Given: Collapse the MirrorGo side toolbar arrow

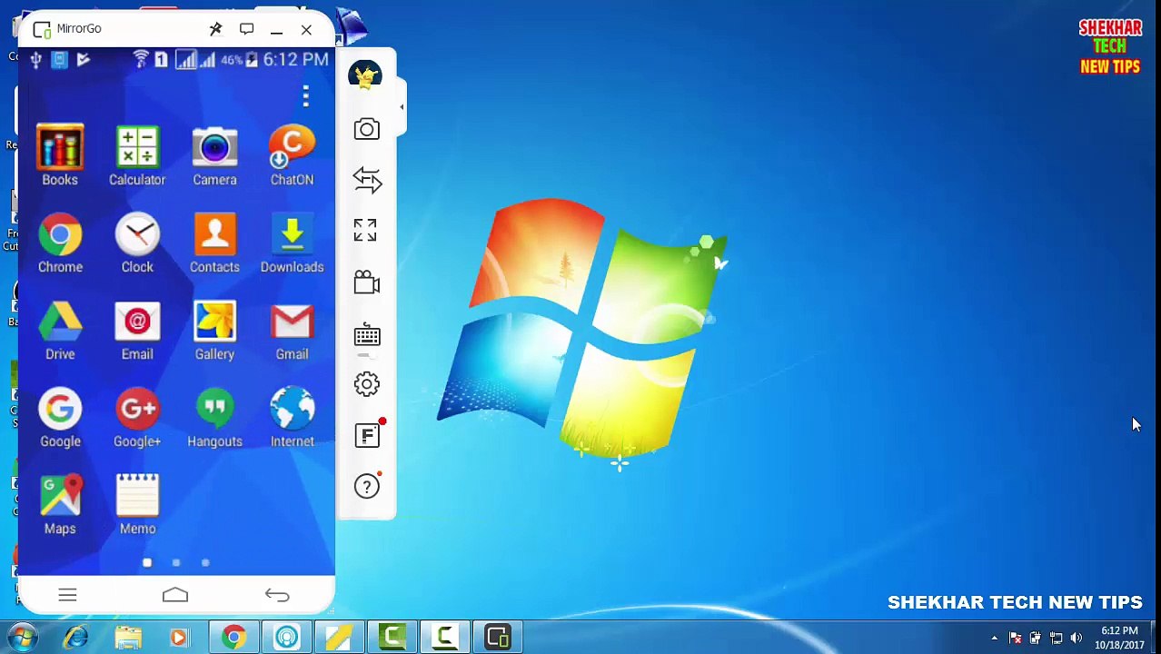Looking at the screenshot, I should [x=402, y=106].
